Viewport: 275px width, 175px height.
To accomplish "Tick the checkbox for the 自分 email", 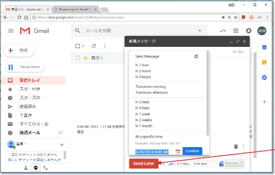I will [x=78, y=58].
